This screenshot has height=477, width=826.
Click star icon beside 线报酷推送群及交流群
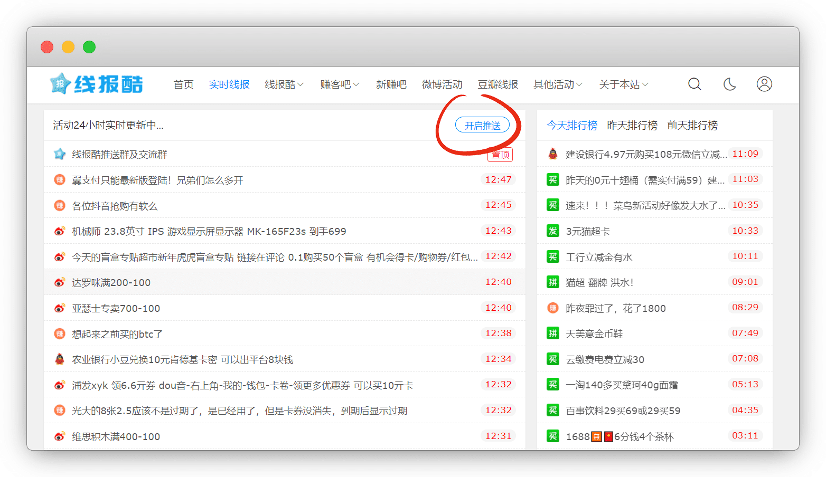coord(60,154)
